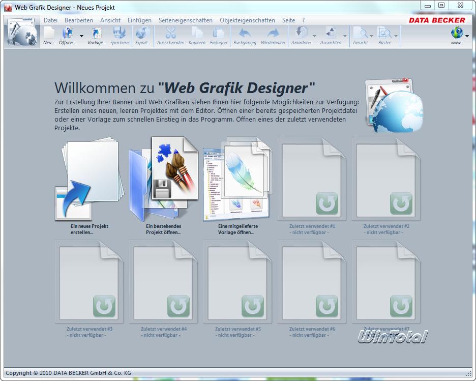Click the DATA BECKER logo

tap(436, 20)
